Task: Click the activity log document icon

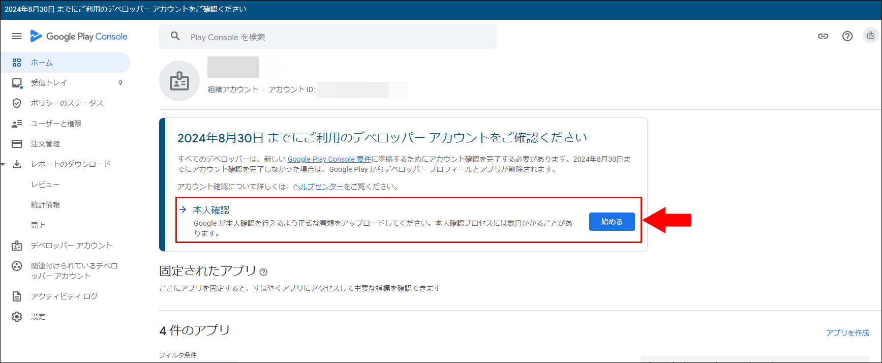Action: 17,296
